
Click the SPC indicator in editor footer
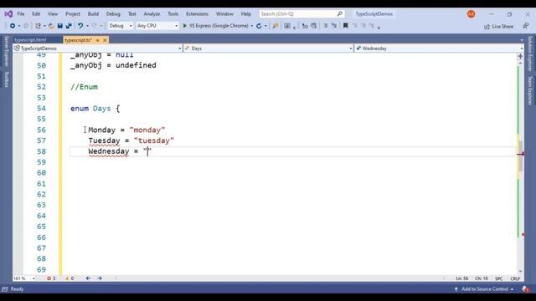point(499,278)
